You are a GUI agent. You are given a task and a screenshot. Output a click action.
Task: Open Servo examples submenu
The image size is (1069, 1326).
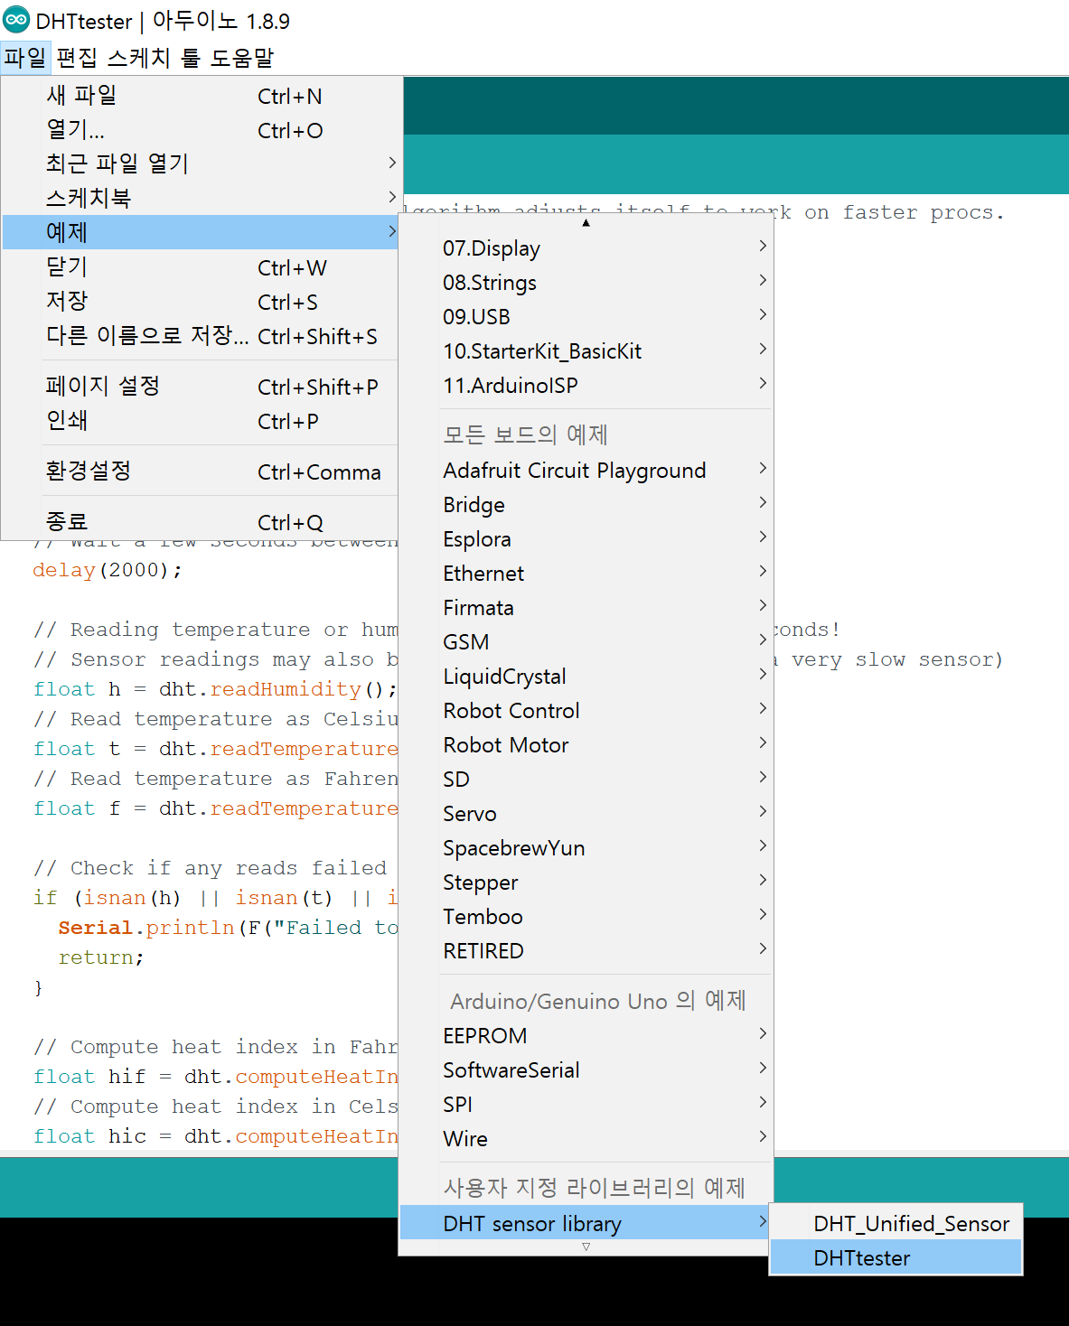586,813
